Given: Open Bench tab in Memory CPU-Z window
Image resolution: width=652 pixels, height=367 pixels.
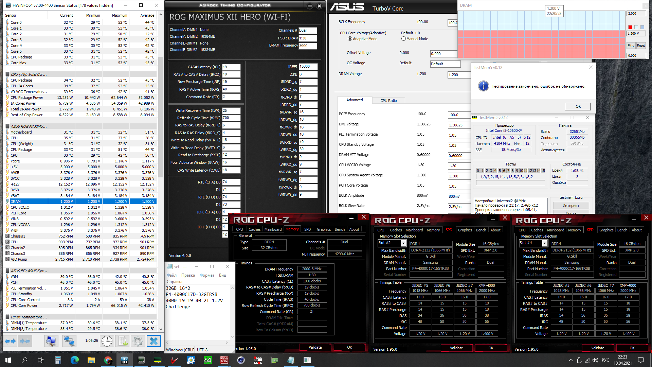Looking at the screenshot, I should [340, 229].
